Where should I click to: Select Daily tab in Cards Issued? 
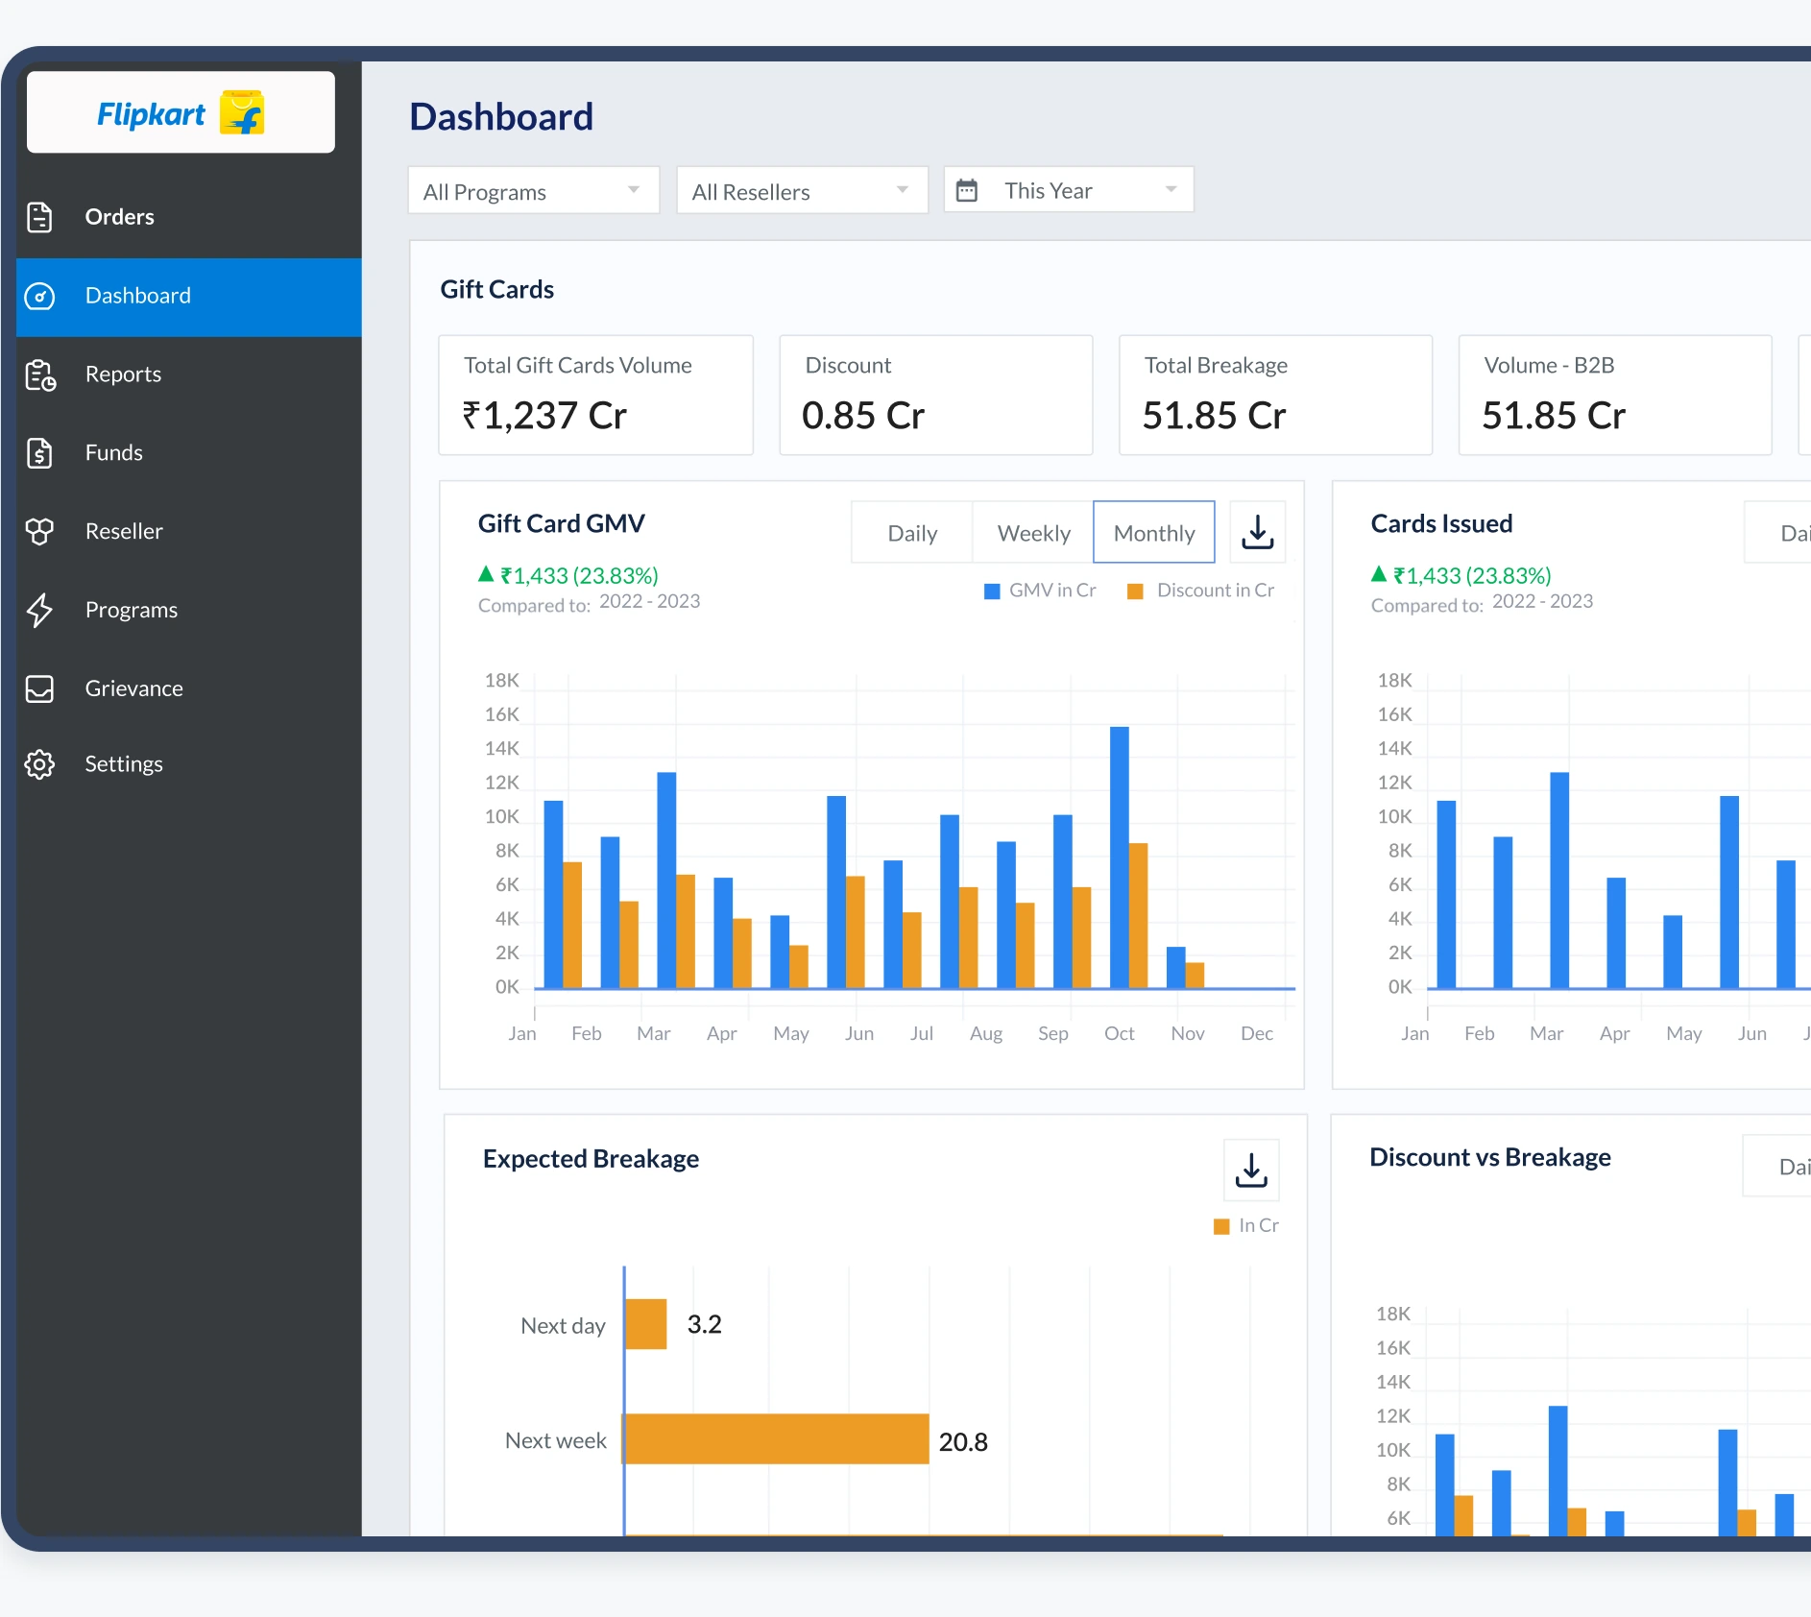click(1779, 533)
